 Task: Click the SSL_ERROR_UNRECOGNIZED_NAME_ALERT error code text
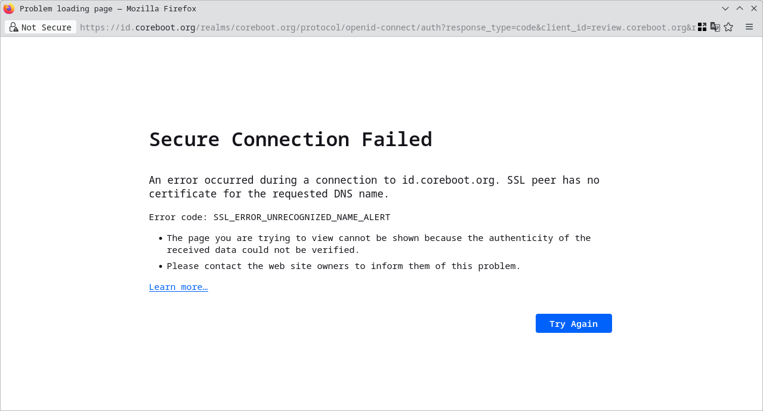click(x=302, y=217)
